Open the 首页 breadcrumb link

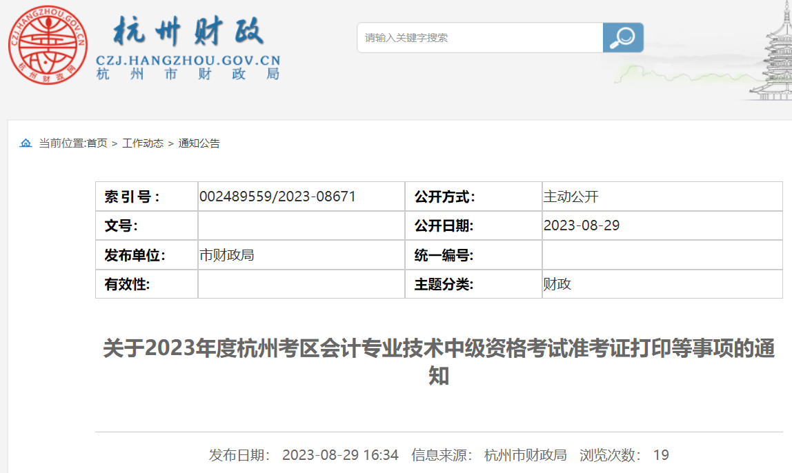tap(97, 143)
